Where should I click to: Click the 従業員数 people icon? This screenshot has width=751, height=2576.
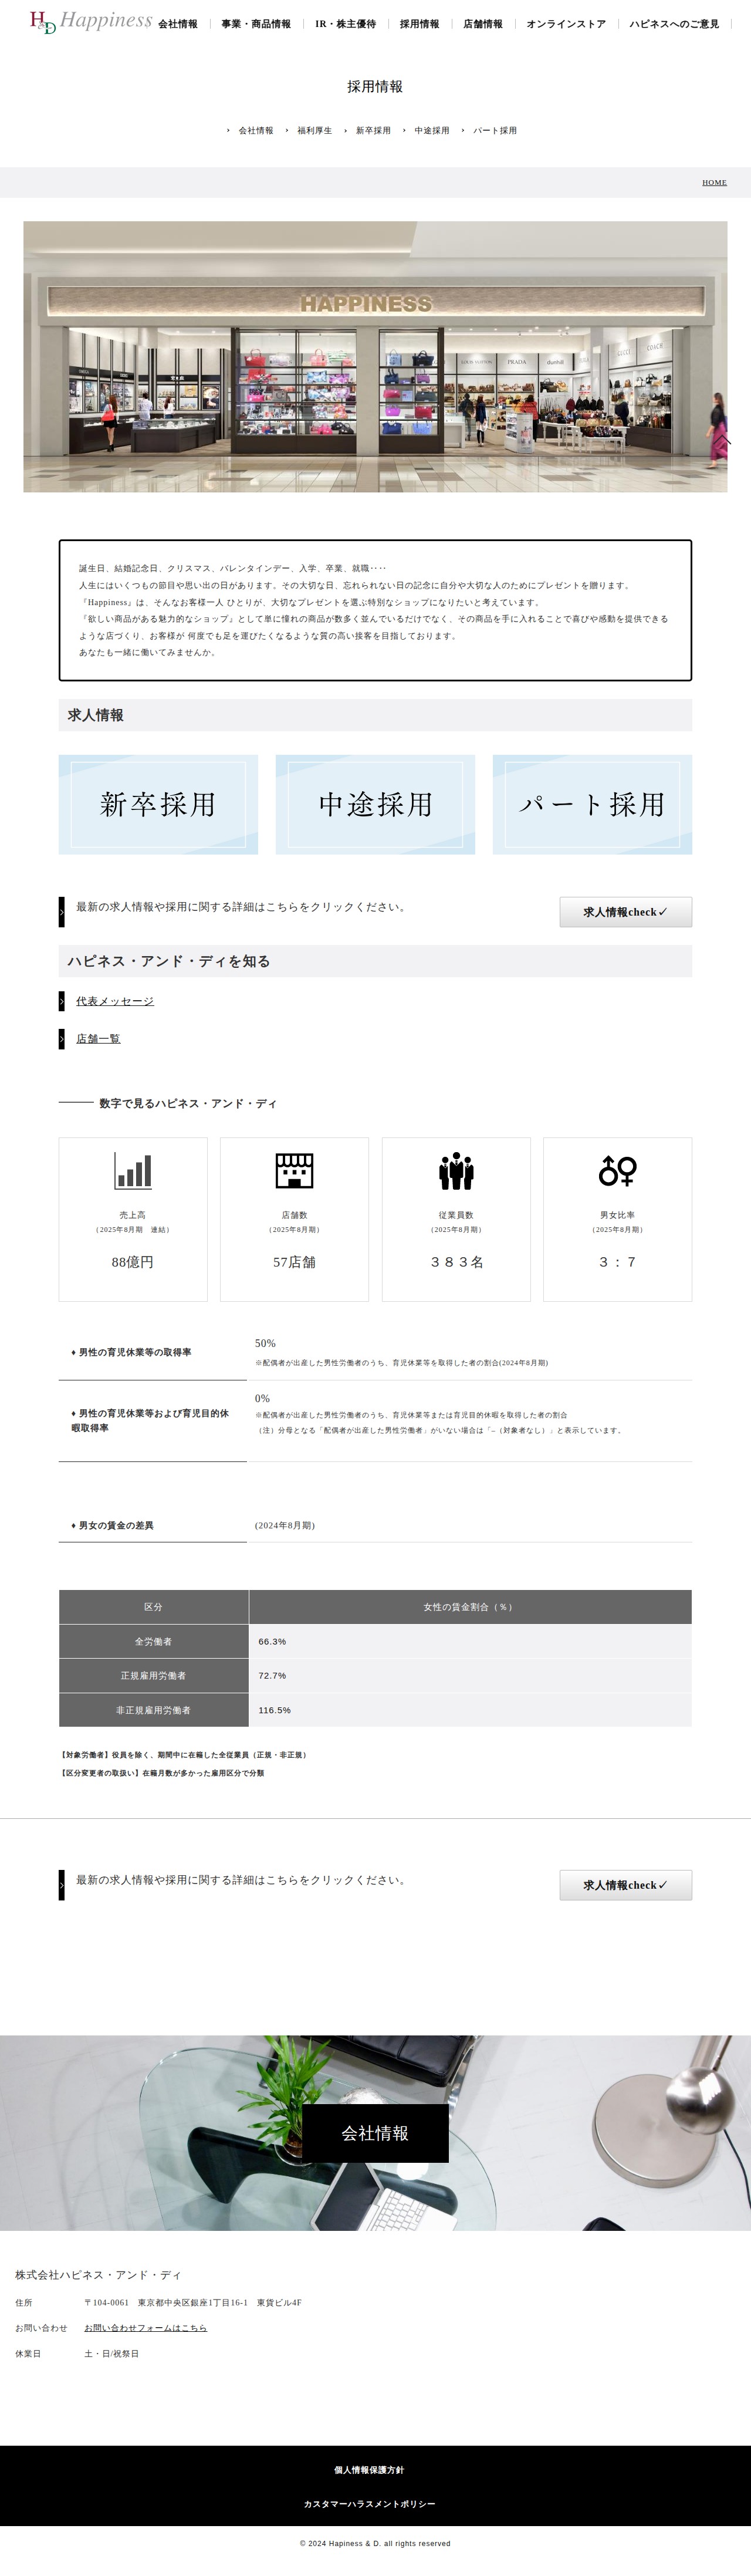(456, 1171)
